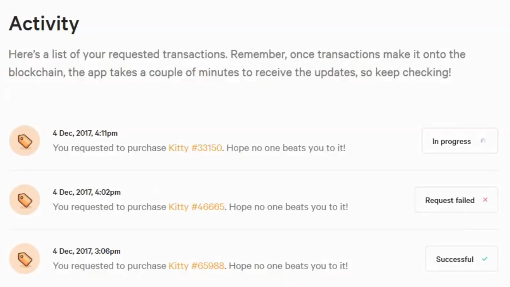The image size is (510, 287).
Task: Click the orange tag icon beside Kitty #33150
Action: coord(24,140)
